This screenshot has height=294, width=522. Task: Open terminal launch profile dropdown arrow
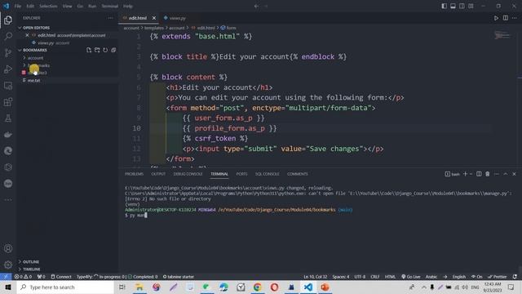471,174
